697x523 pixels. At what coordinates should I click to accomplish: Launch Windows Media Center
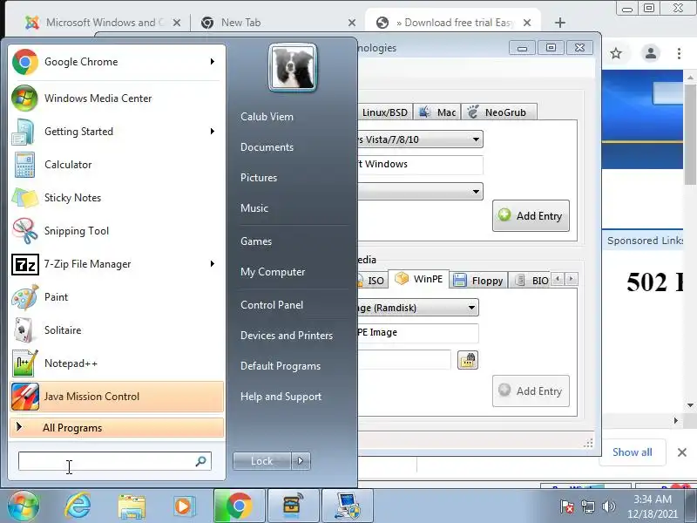point(117,98)
